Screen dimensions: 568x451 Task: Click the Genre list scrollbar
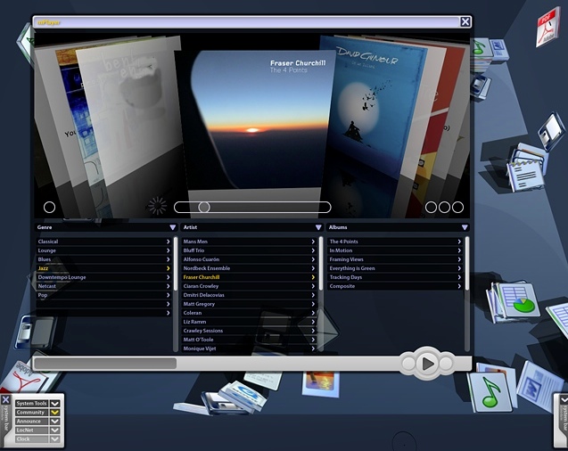[x=176, y=294]
